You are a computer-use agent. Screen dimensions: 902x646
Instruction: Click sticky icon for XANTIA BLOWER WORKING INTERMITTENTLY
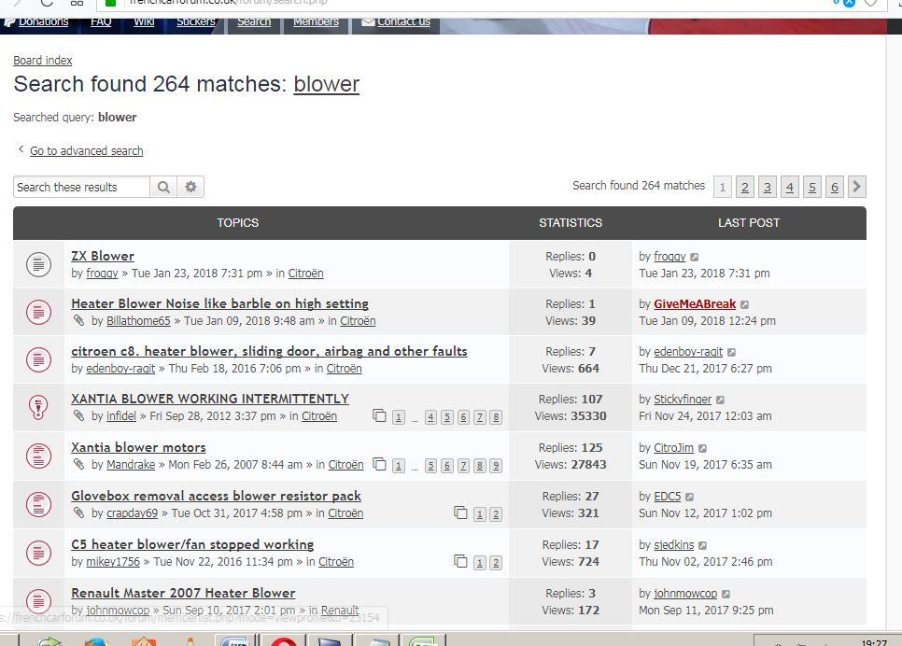(x=38, y=407)
